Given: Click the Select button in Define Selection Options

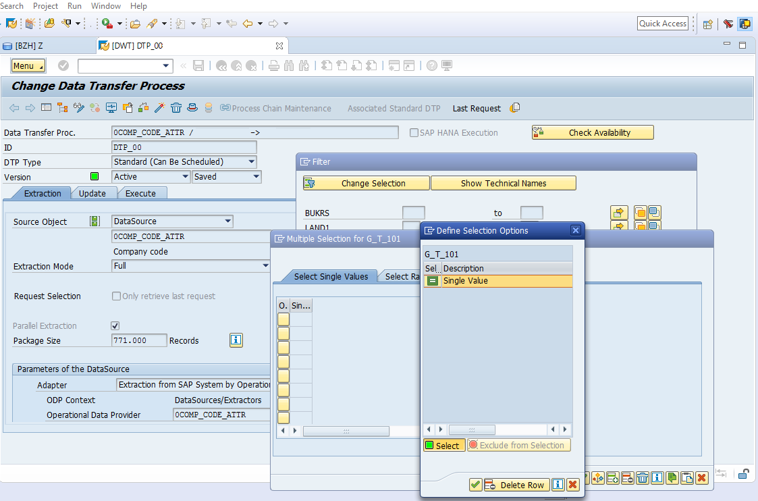Looking at the screenshot, I should pos(444,446).
